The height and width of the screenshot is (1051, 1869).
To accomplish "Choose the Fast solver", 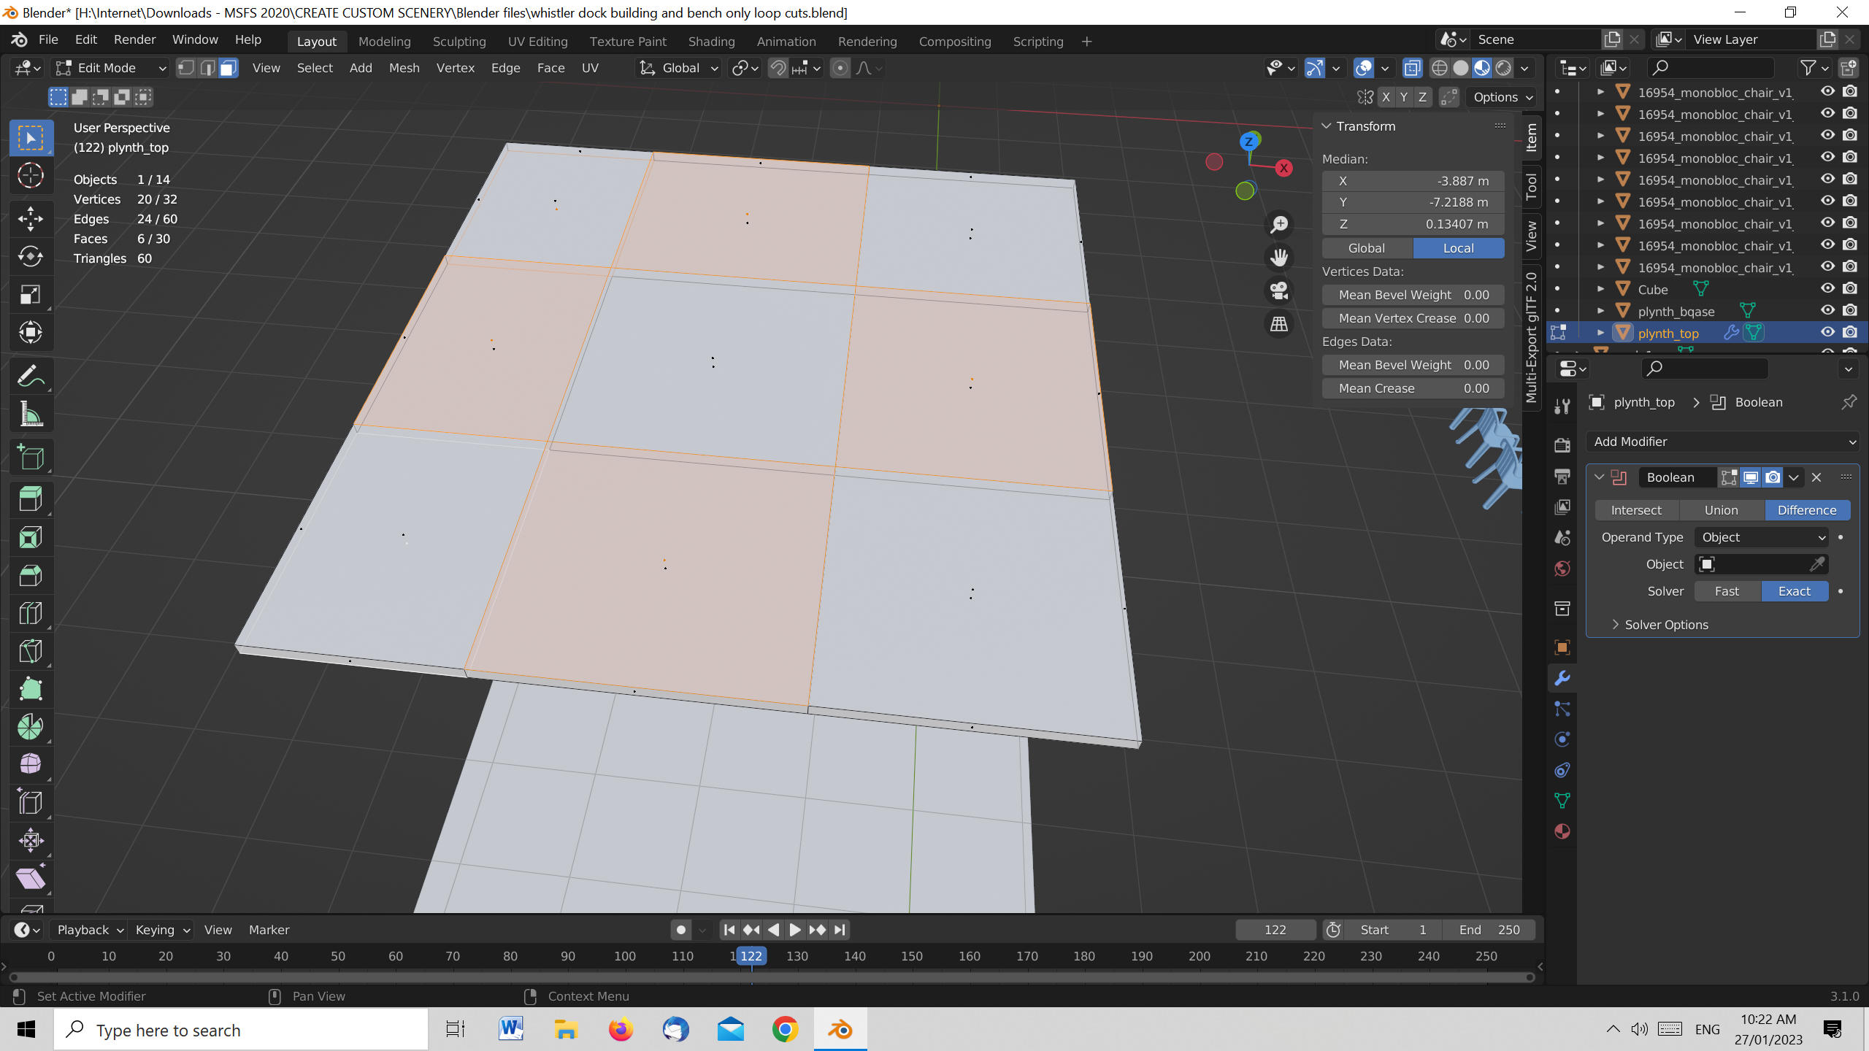I will pos(1727,591).
